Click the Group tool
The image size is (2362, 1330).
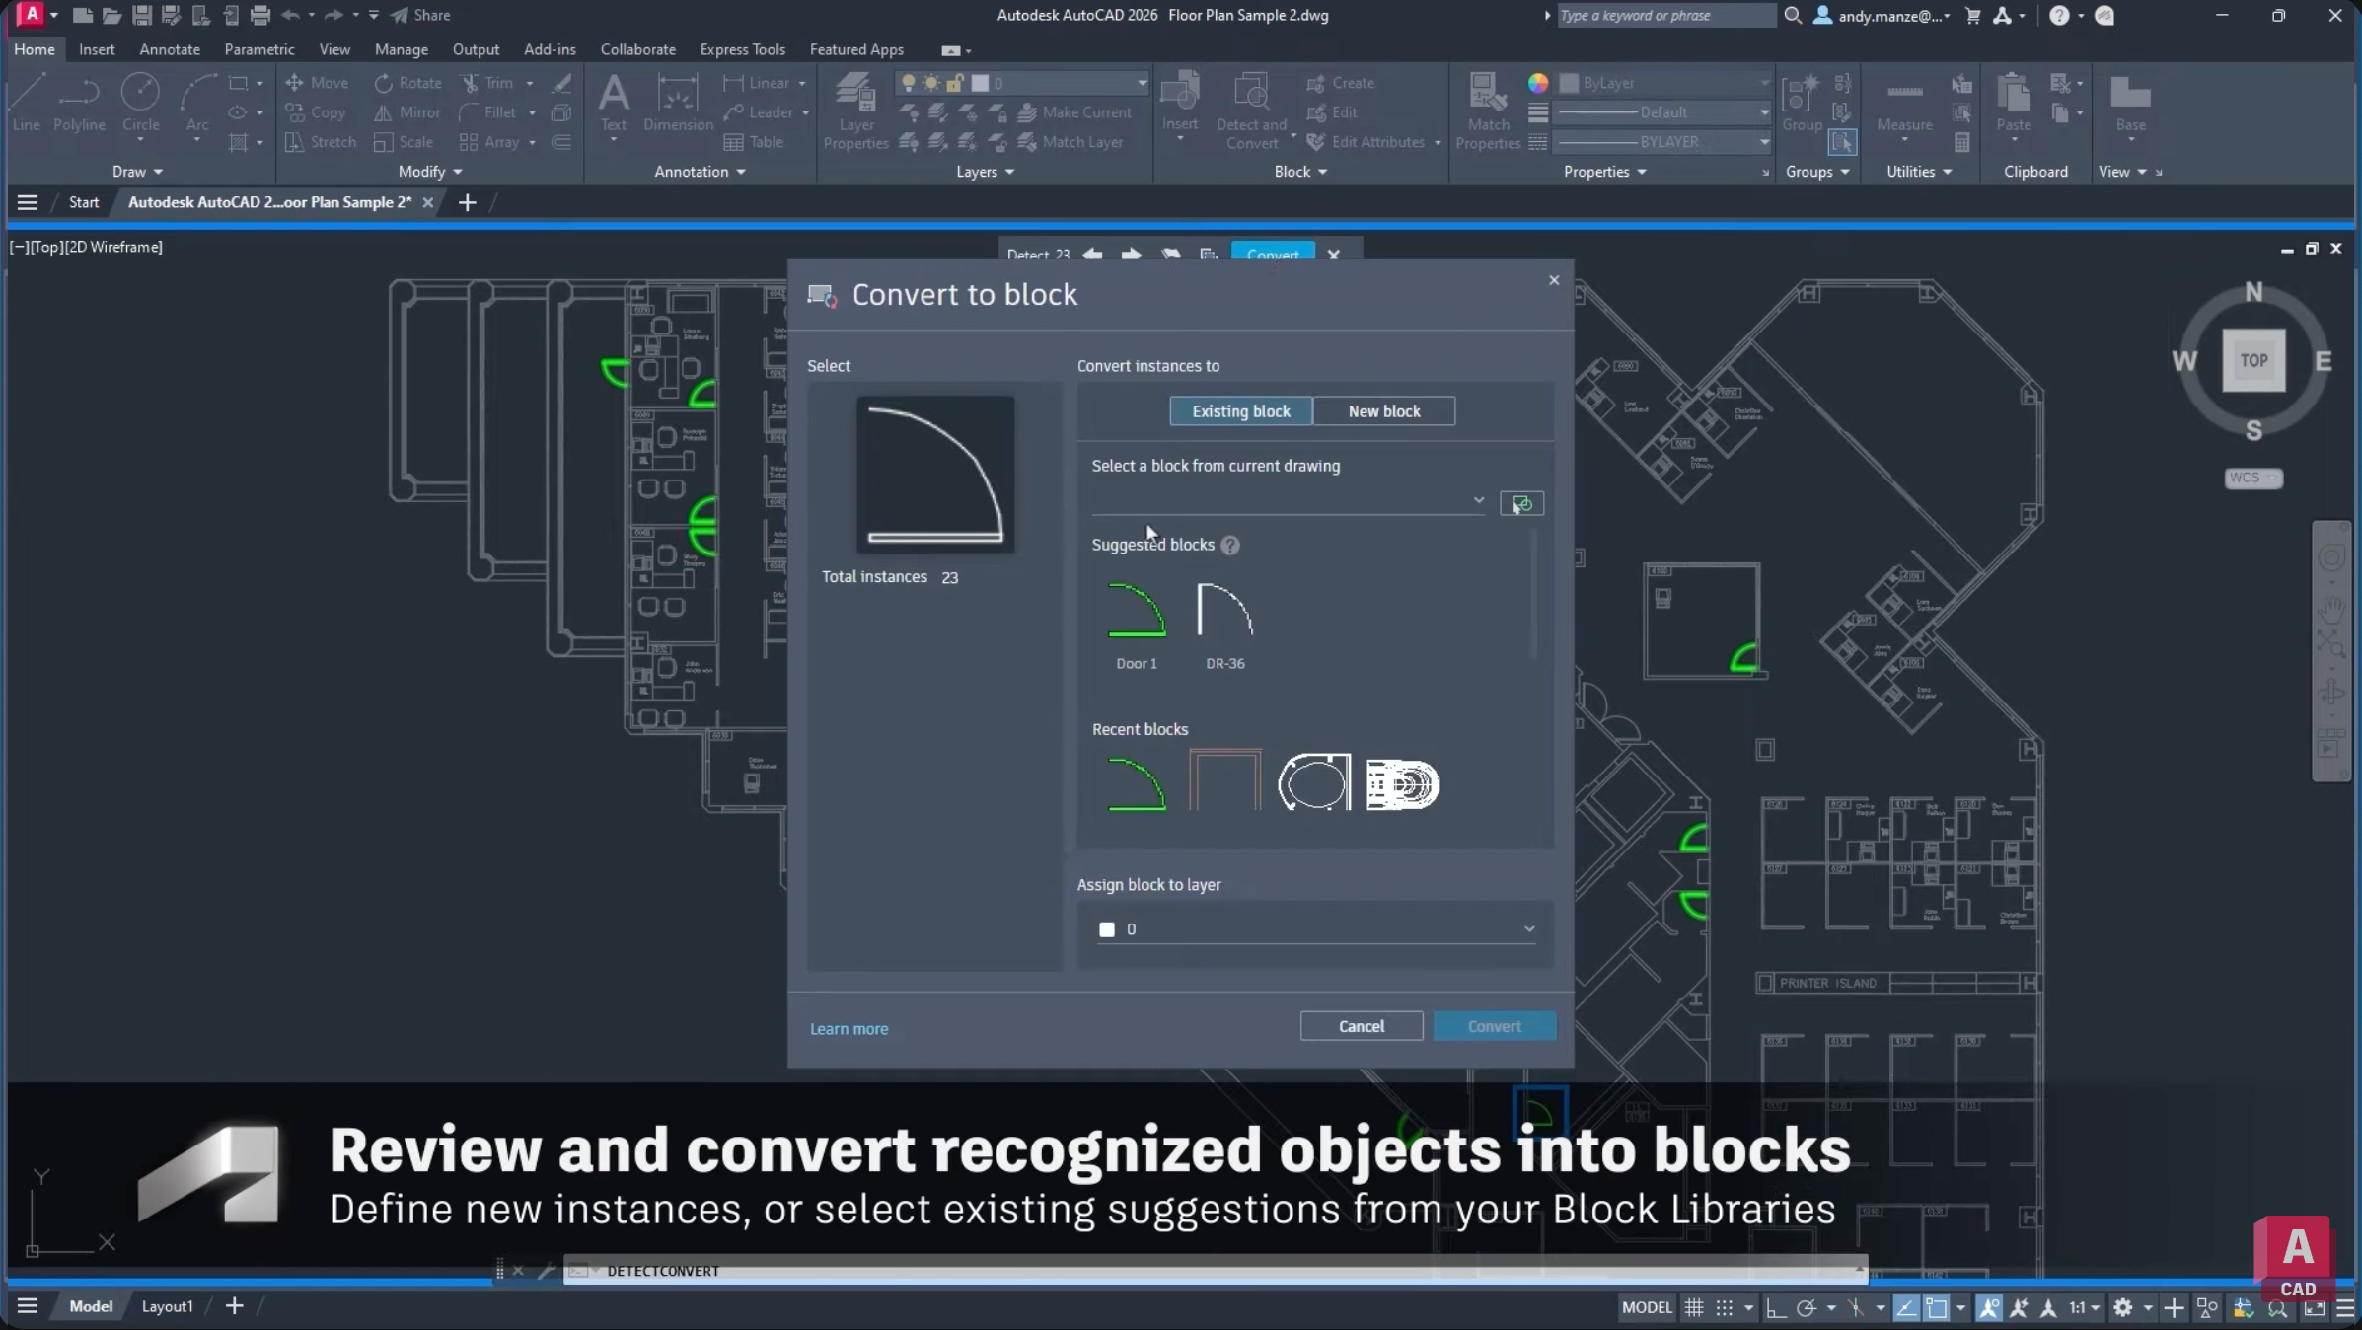click(1802, 103)
